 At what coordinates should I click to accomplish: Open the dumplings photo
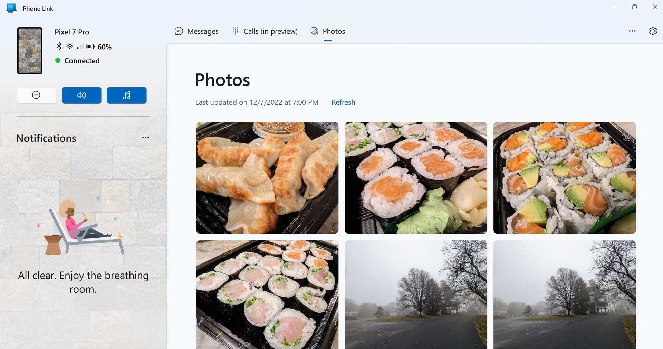pos(267,178)
